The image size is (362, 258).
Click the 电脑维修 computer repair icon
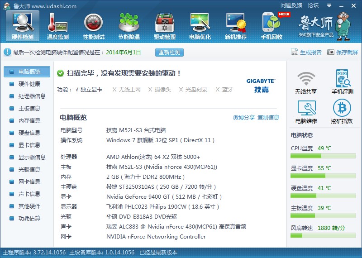pos(306,112)
